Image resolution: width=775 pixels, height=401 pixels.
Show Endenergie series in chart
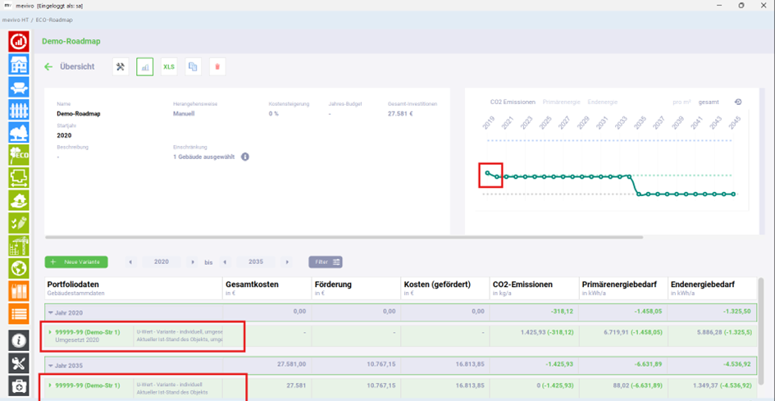click(x=603, y=102)
